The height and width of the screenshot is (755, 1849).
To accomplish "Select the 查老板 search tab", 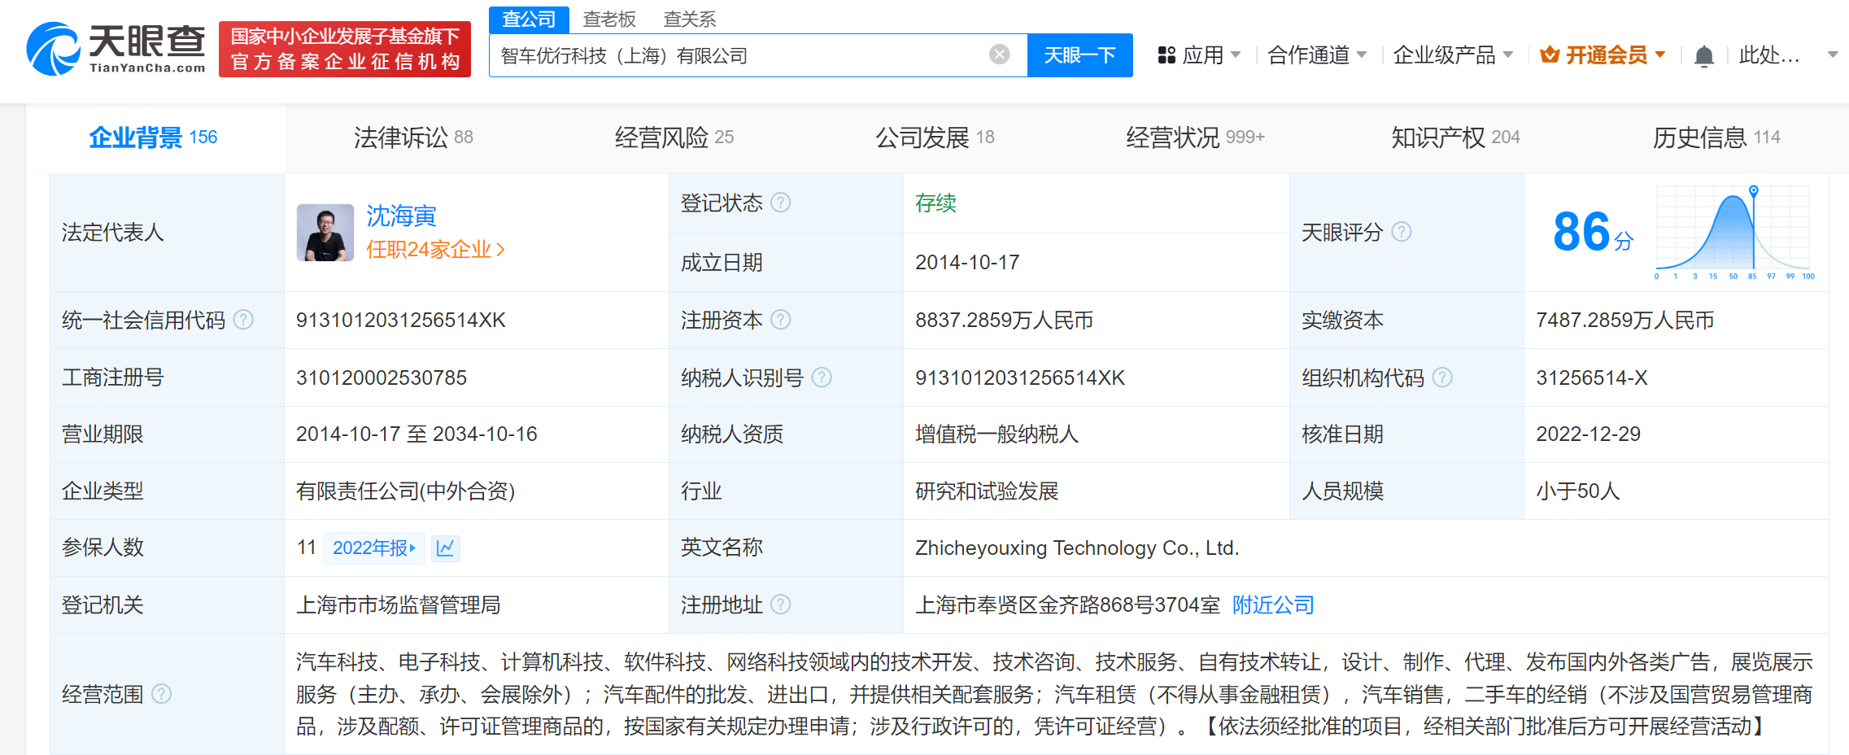I will click(609, 19).
